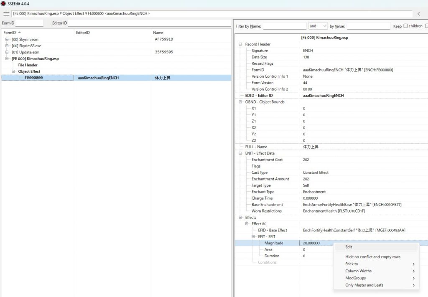Image resolution: width=428 pixels, height=297 pixels.
Task: Expand the Update.esm tree node
Action: pyautogui.click(x=7, y=52)
